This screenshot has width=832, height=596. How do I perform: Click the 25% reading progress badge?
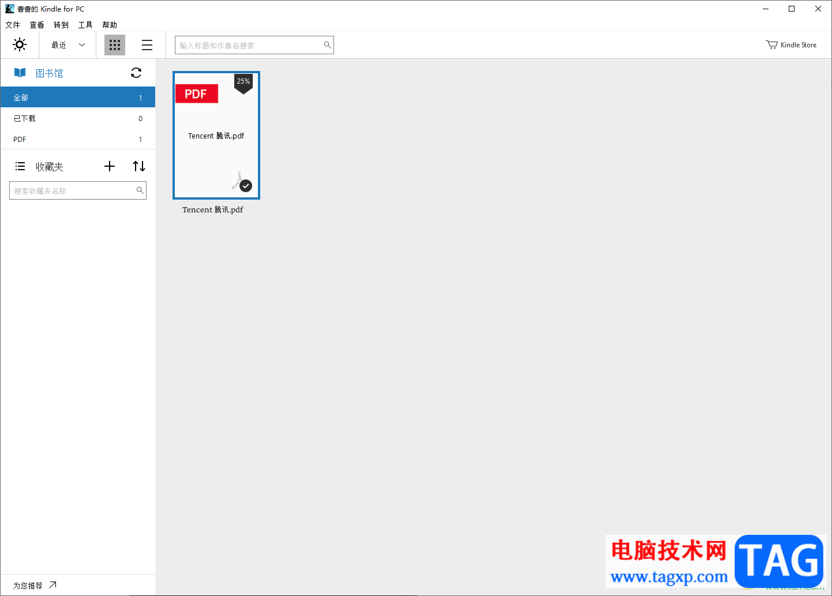coord(243,83)
